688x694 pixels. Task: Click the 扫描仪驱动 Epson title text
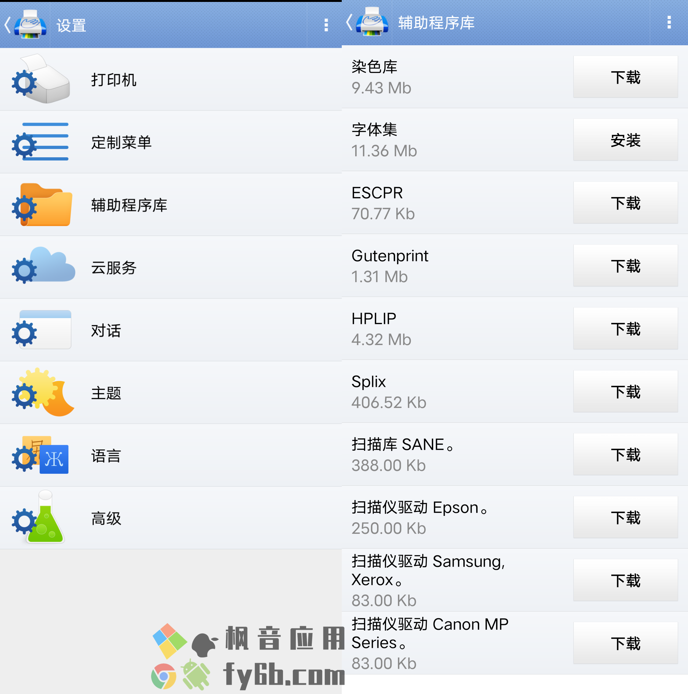point(420,507)
